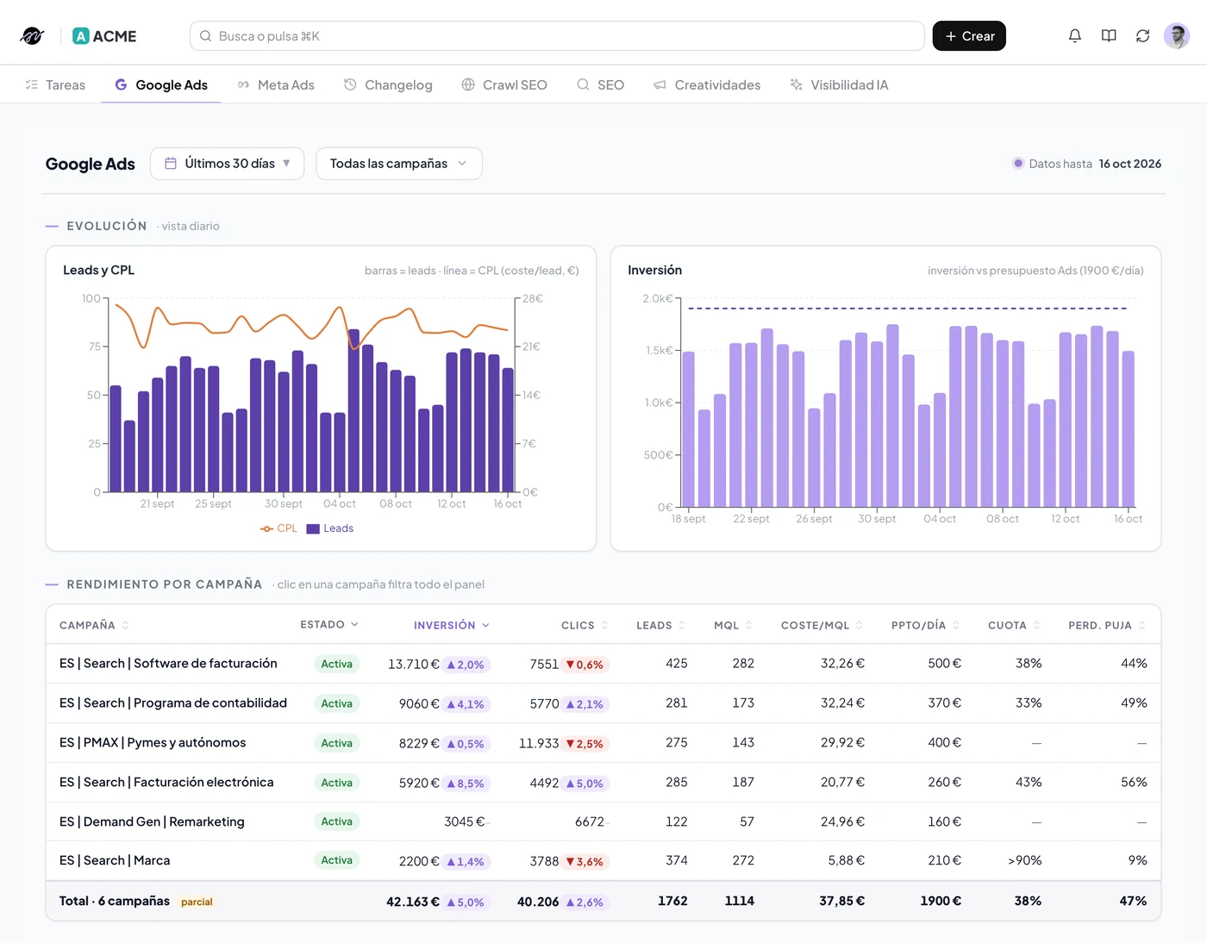
Task: Open the user avatar menu
Action: pos(1177,36)
